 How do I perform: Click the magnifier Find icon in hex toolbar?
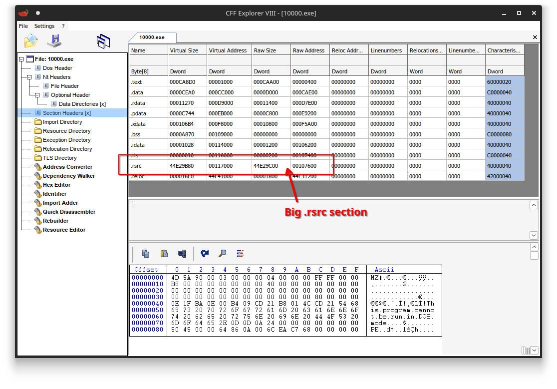[223, 253]
